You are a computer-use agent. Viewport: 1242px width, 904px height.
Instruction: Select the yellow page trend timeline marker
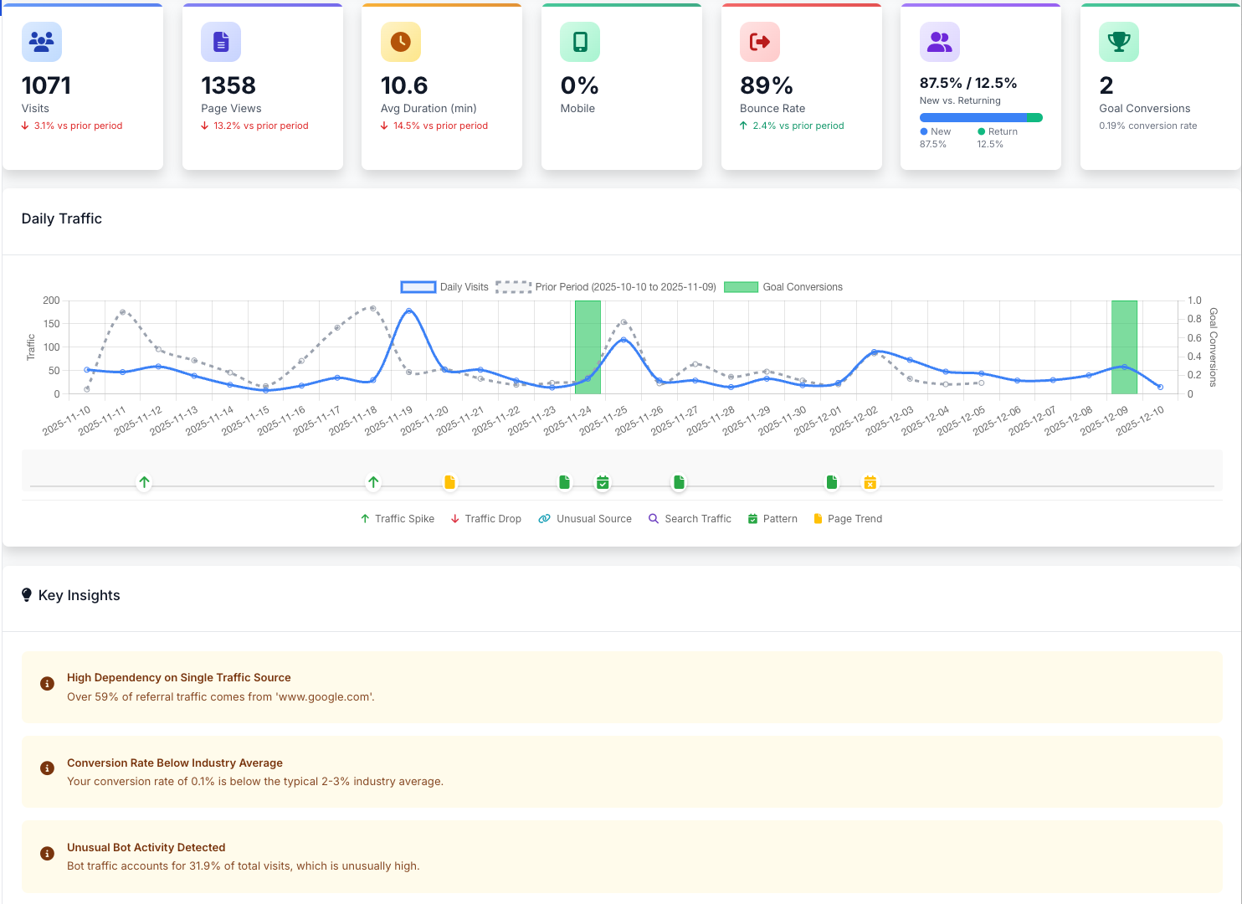pyautogui.click(x=450, y=482)
